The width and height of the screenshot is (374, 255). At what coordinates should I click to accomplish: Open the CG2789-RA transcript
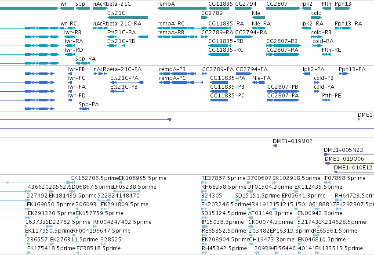[x=205, y=37]
